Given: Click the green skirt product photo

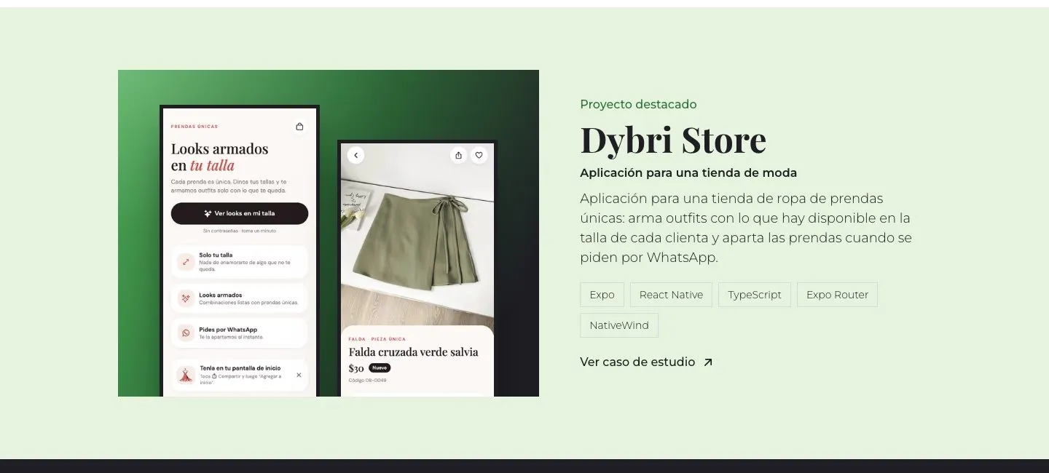Looking at the screenshot, I should coord(417,236).
